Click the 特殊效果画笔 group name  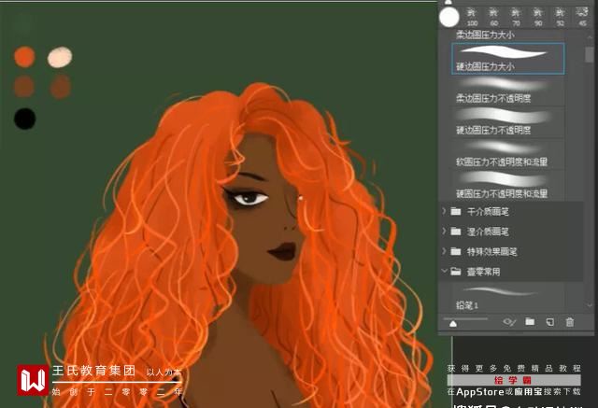(x=492, y=252)
